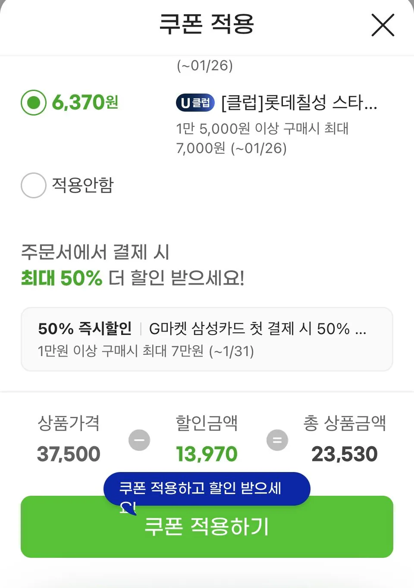Click the circular minus icon between prices
Image resolution: width=414 pixels, height=588 pixels.
coord(138,440)
